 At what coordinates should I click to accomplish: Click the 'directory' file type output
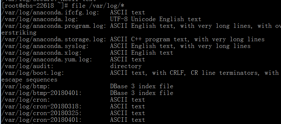pyautogui.click(x=126, y=66)
